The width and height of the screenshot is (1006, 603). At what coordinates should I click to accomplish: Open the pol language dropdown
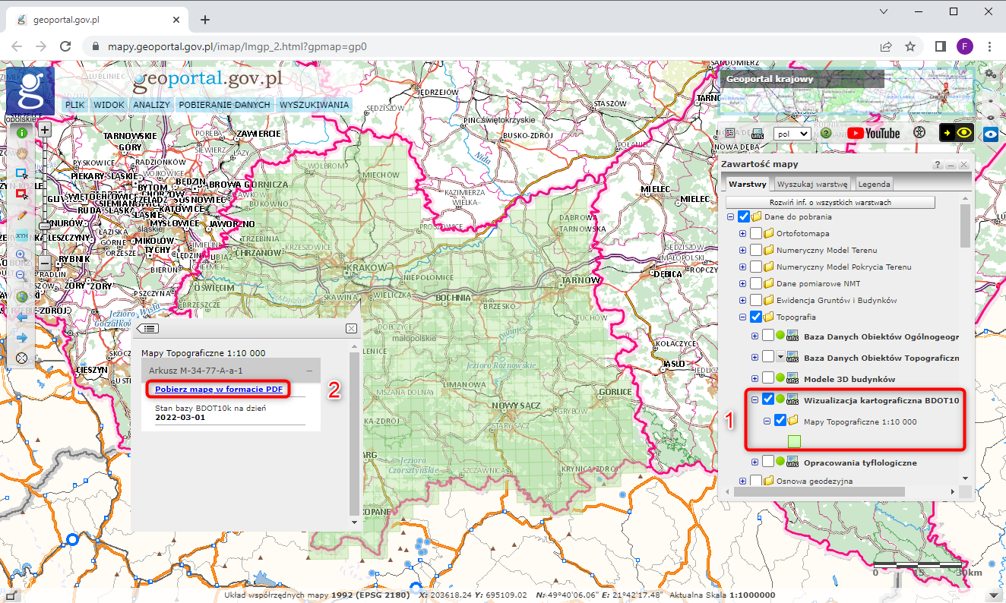(792, 133)
